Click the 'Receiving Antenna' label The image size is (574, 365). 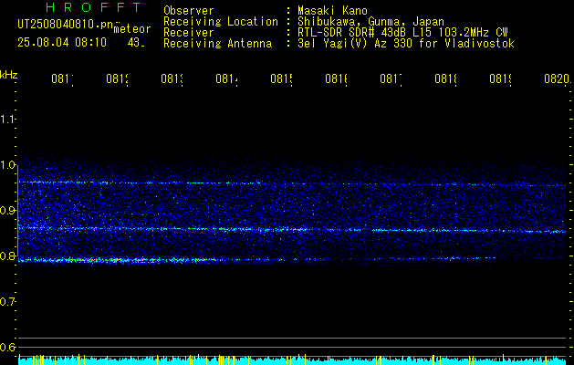(217, 44)
